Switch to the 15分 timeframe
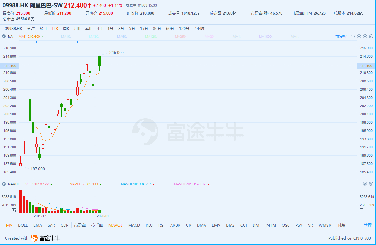The height and width of the screenshot is (245, 376). [x=144, y=29]
